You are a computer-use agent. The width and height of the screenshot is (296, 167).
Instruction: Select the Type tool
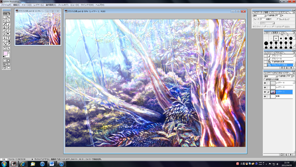9,38
